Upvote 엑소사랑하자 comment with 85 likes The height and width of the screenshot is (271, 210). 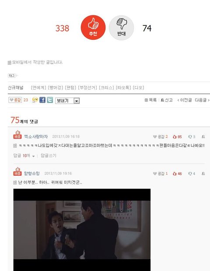(177, 137)
